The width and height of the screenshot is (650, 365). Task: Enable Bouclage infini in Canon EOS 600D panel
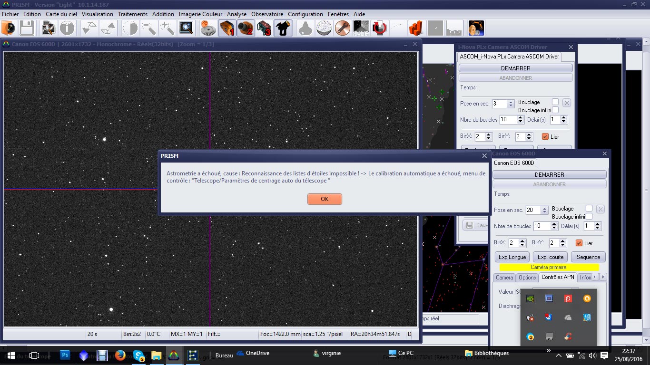click(x=589, y=217)
